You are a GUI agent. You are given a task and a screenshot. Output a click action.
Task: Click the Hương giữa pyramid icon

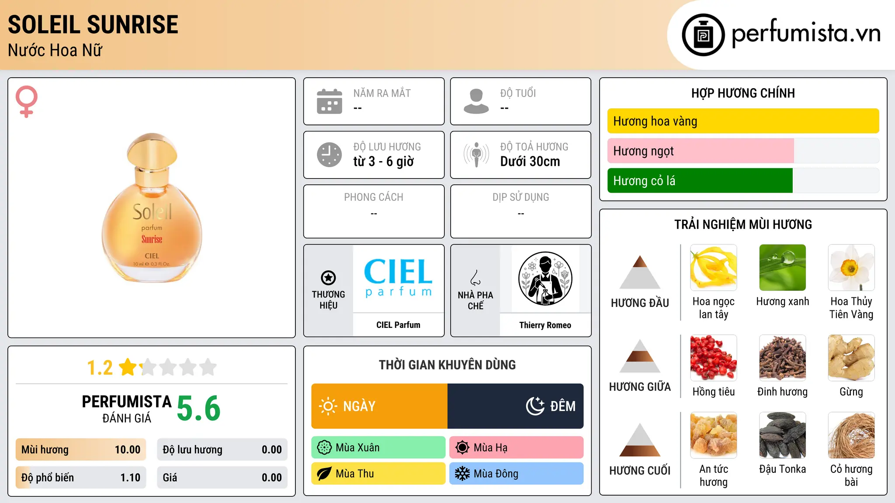[640, 356]
